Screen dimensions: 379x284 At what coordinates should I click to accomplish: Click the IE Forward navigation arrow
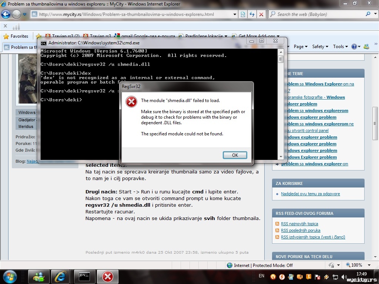[x=16, y=14]
